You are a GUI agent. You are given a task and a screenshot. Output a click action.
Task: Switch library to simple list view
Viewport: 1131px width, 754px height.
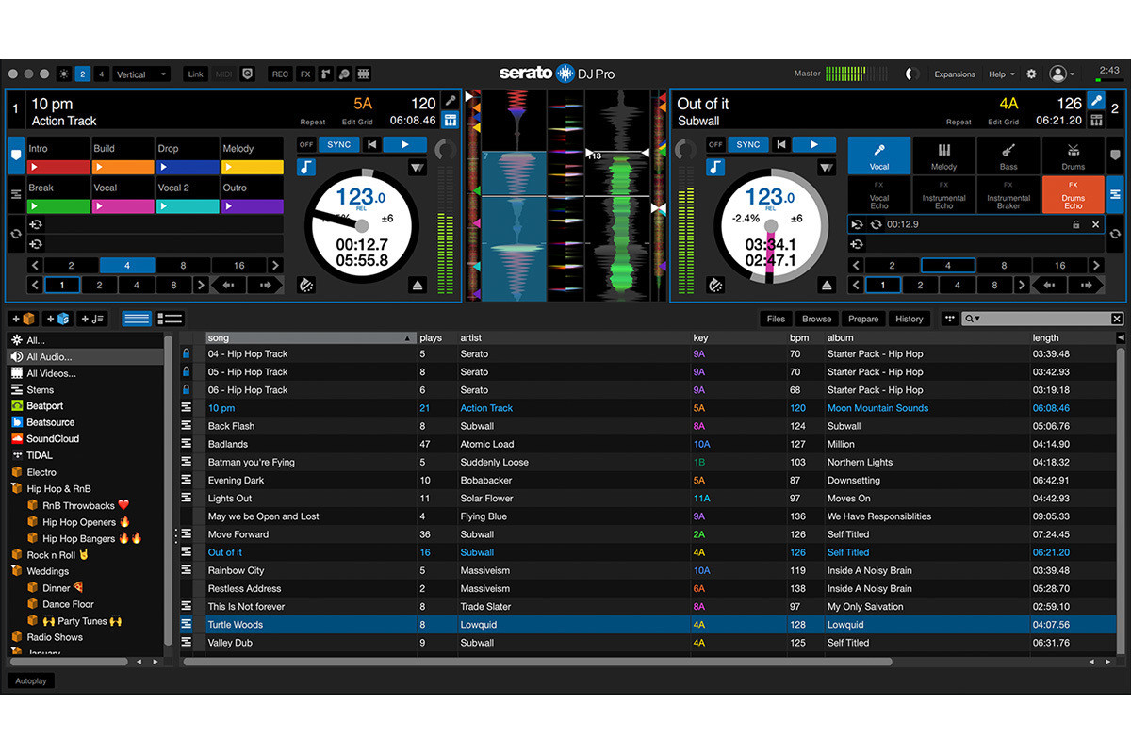point(137,319)
